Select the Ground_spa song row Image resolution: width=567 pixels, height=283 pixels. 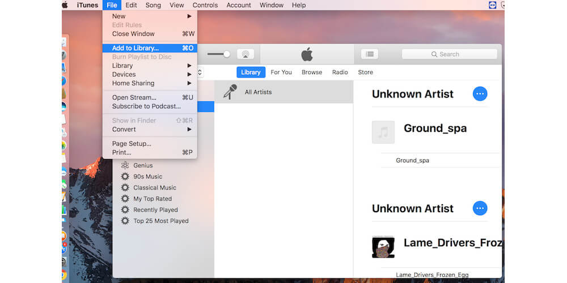click(441, 160)
